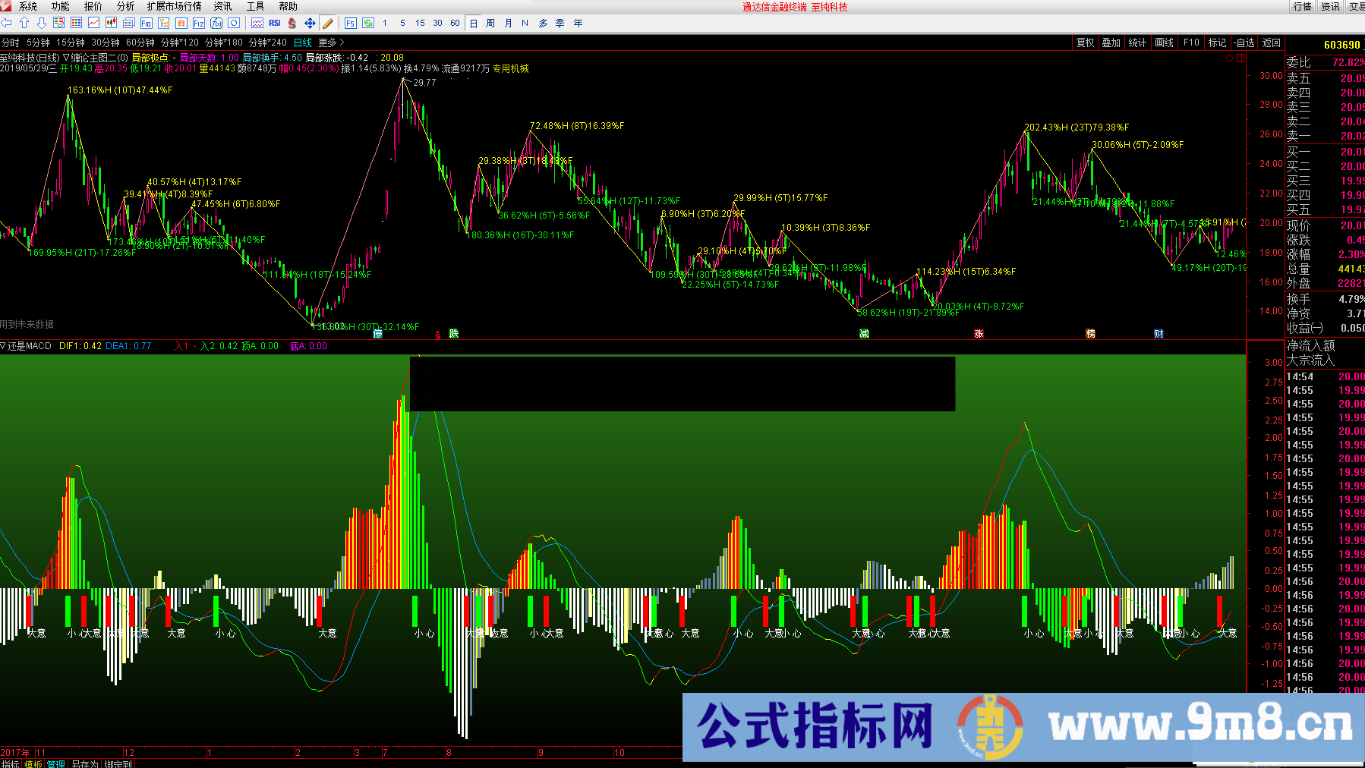Image resolution: width=1365 pixels, height=768 pixels.
Task: Click the four-arrow navigation icon in toolbar
Action: (310, 23)
